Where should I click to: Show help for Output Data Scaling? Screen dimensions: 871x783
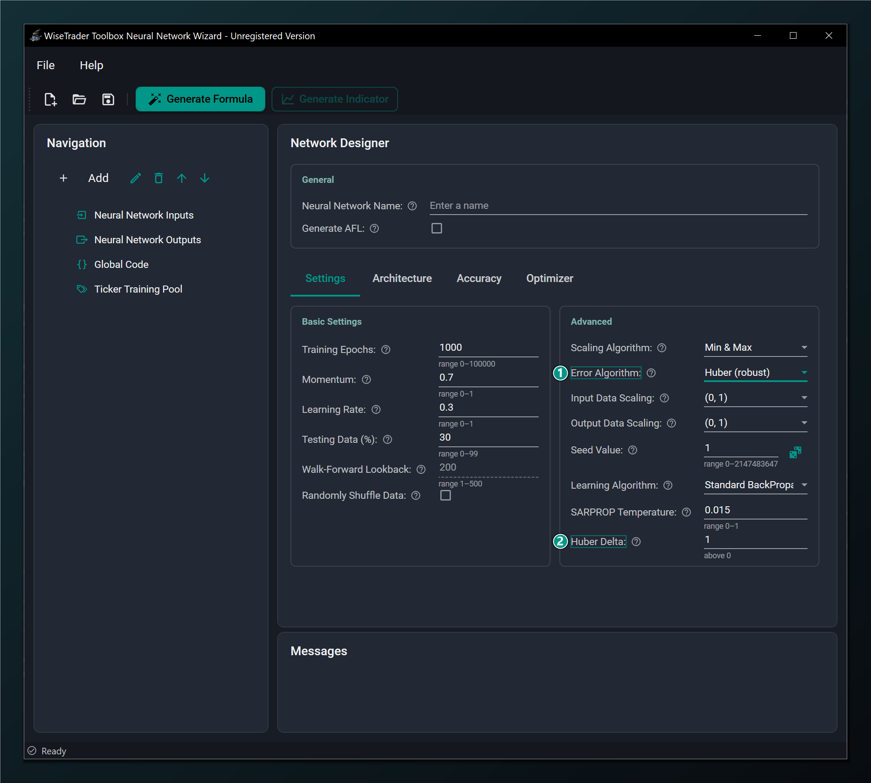click(671, 423)
